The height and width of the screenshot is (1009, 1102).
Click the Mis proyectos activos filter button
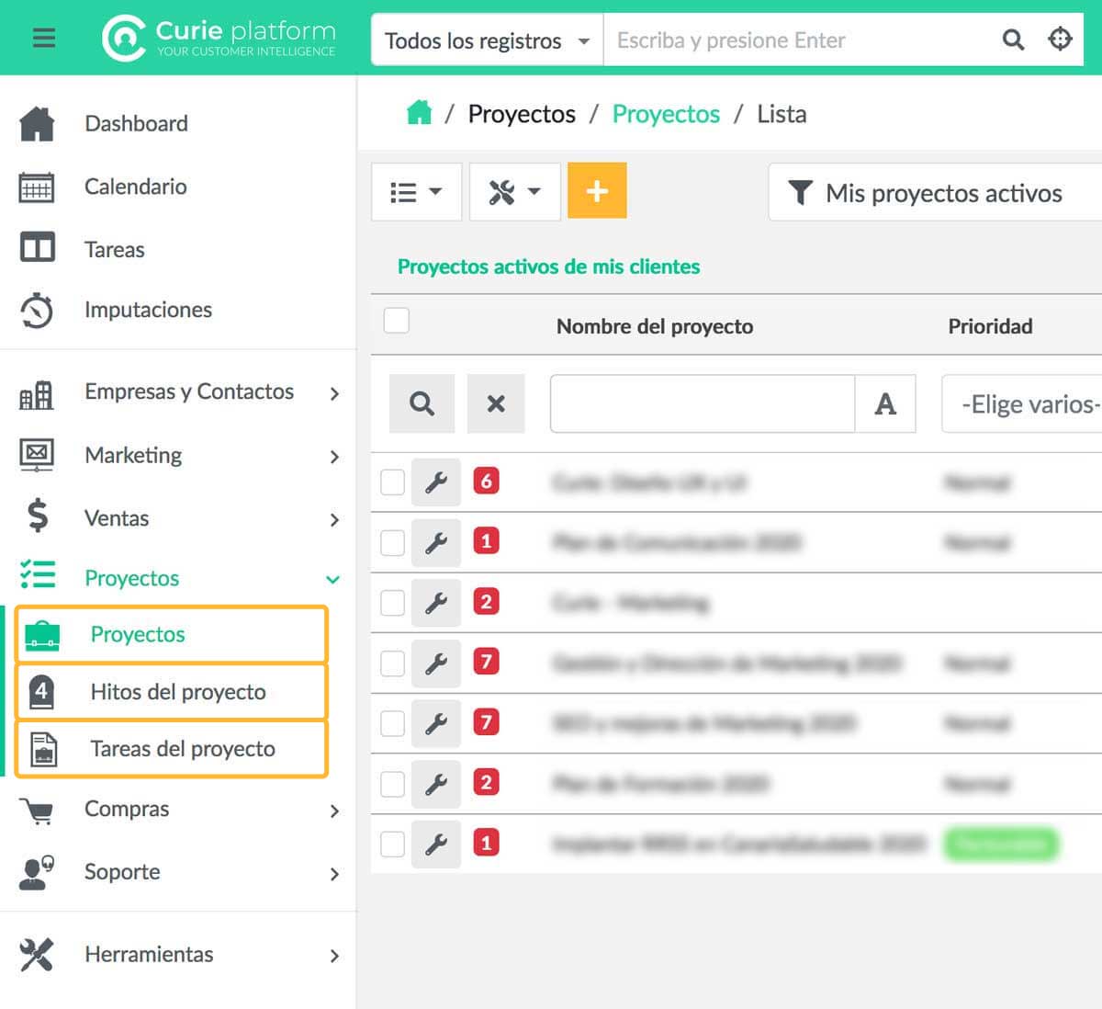point(937,193)
